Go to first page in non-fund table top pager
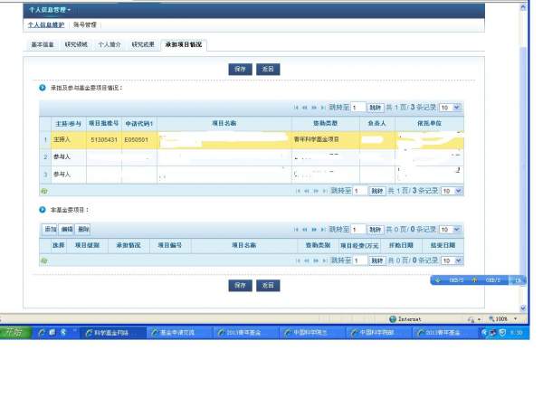 coord(296,230)
